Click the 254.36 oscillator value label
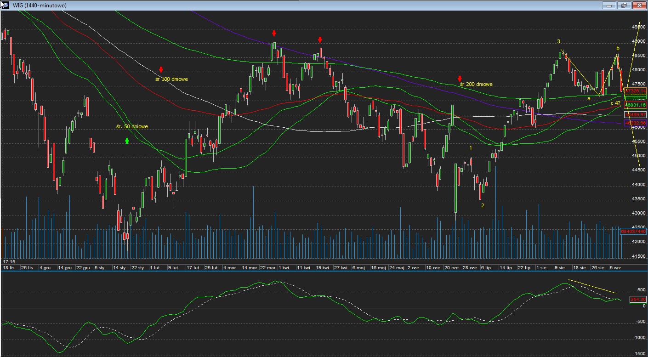 click(x=637, y=300)
